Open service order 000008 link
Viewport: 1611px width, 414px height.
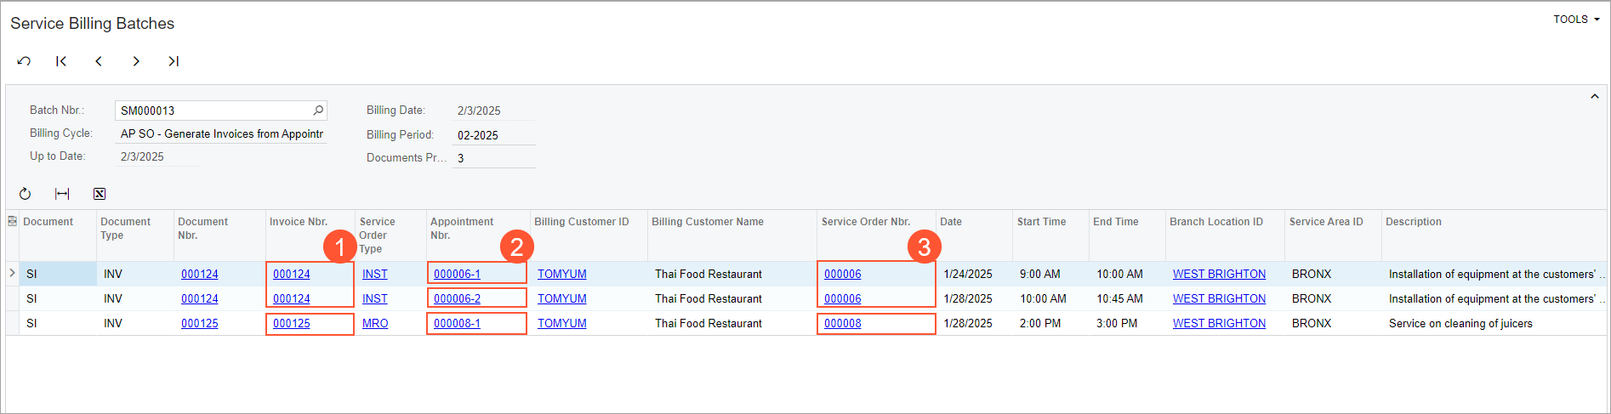[842, 324]
